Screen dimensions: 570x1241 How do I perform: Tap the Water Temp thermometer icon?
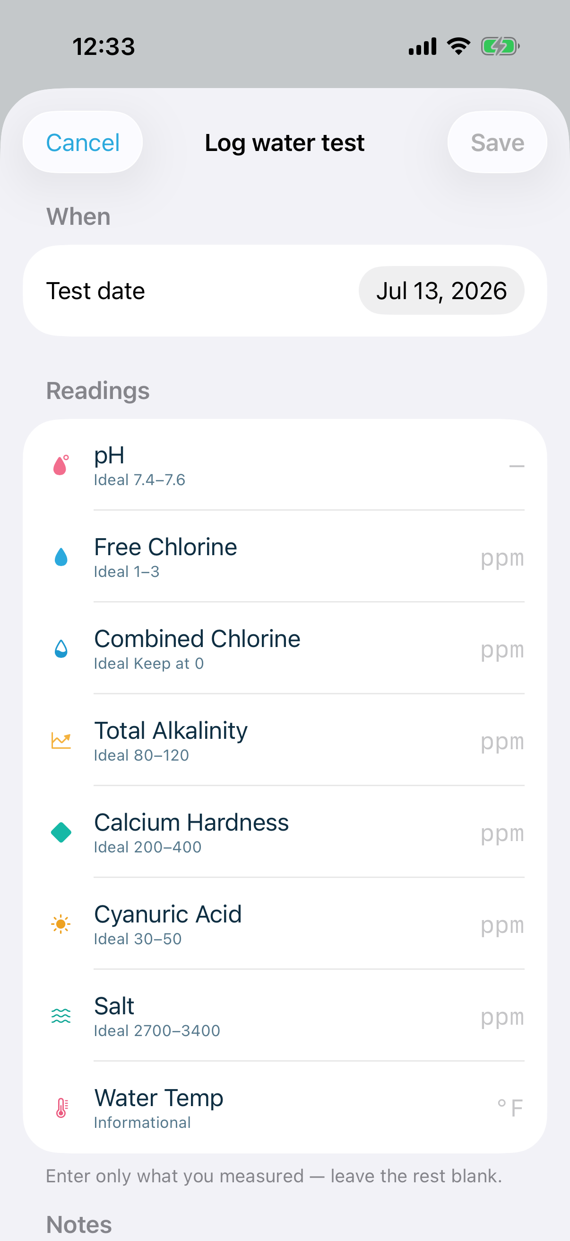pos(61,1108)
